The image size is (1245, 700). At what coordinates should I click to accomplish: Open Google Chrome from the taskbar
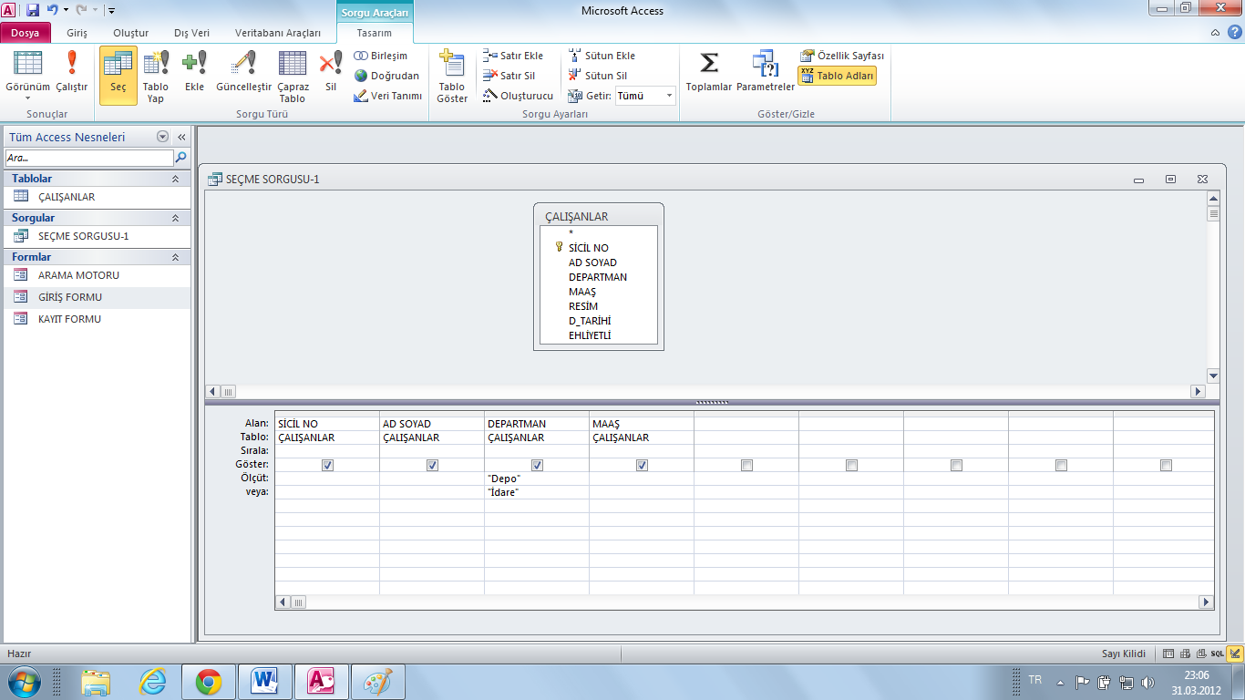209,681
